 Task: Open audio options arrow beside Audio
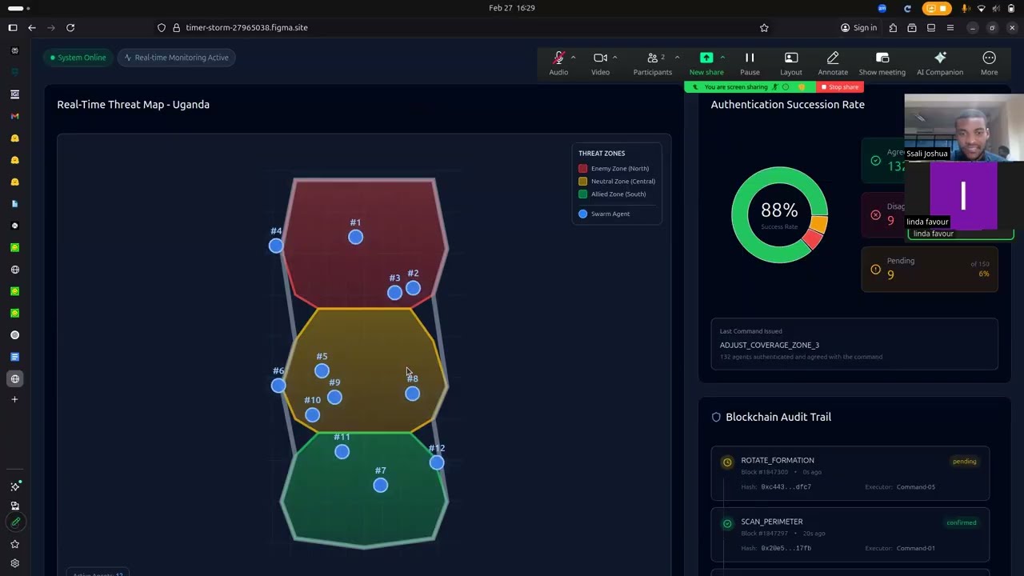(x=574, y=58)
